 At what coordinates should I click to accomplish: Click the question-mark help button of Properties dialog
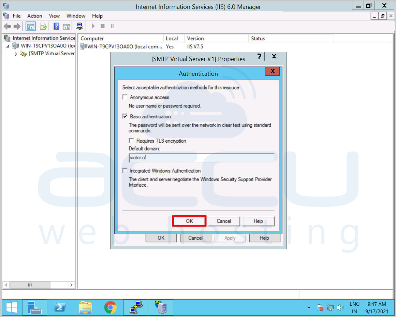tap(259, 56)
